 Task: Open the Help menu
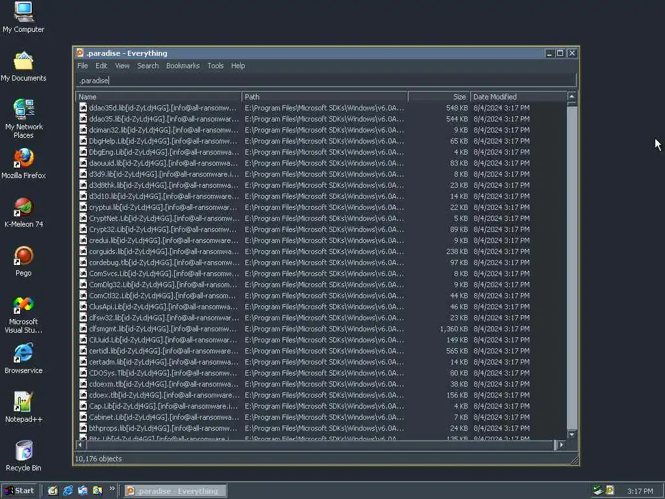tap(238, 66)
